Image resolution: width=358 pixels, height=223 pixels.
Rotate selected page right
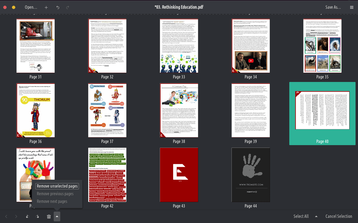point(37,216)
